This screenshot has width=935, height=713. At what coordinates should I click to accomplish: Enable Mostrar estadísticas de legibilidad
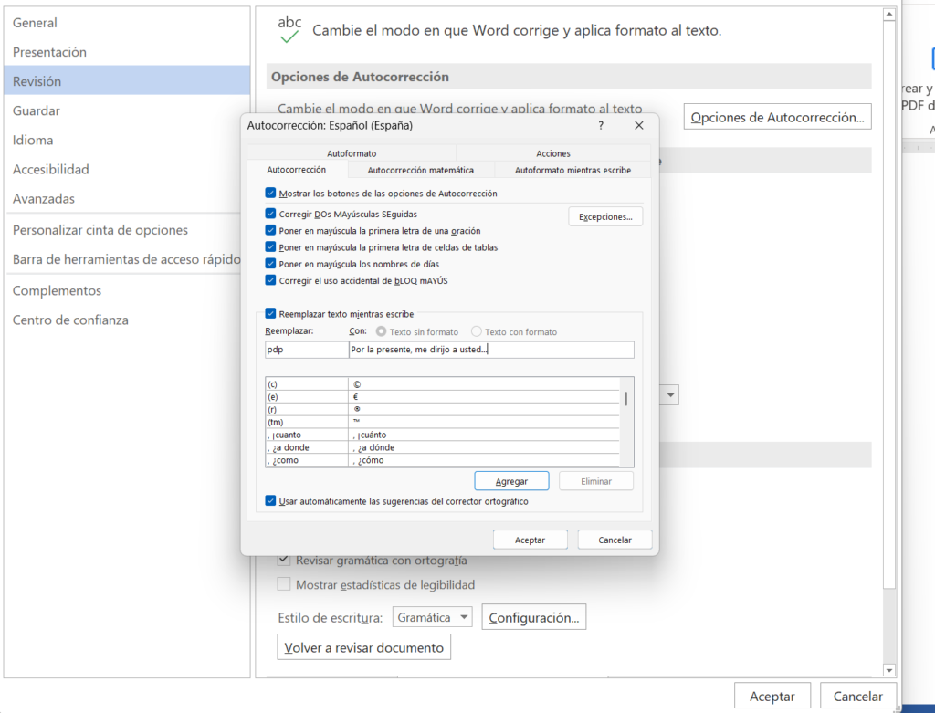coord(284,584)
